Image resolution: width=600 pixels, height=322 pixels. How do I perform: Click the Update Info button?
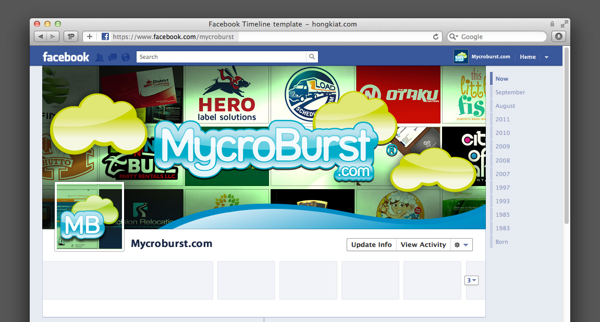371,245
